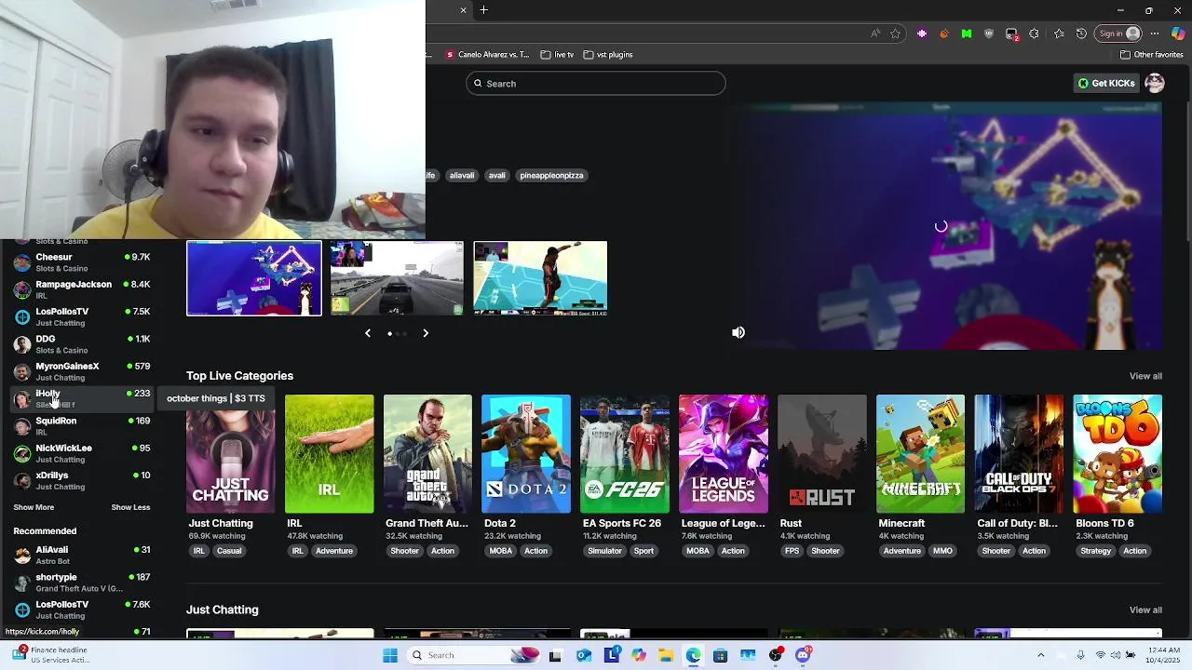Go to previous featured stream arrow
The image size is (1192, 670).
(368, 333)
